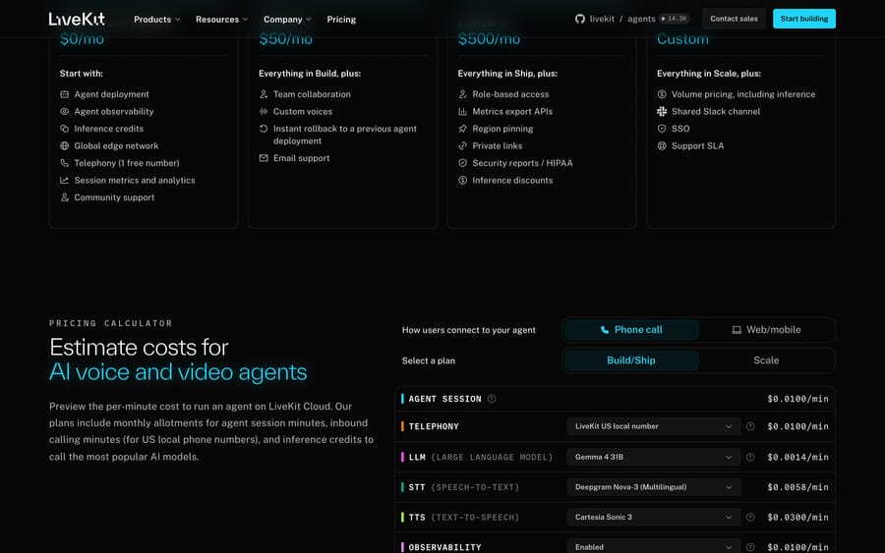Image resolution: width=885 pixels, height=553 pixels.
Task: Open the TTS Cartesia Sonic 3 dropdown
Action: [653, 517]
